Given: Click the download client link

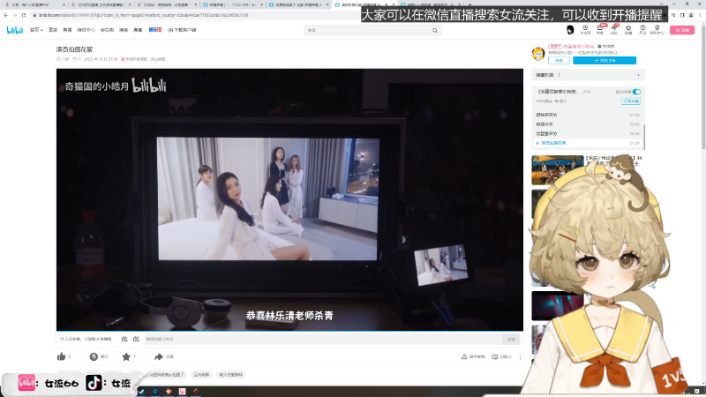Looking at the screenshot, I should [182, 30].
